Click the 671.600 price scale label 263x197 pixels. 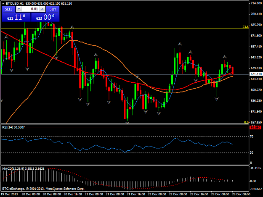(x=256, y=36)
